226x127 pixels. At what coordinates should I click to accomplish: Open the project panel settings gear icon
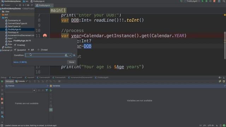point(28,5)
